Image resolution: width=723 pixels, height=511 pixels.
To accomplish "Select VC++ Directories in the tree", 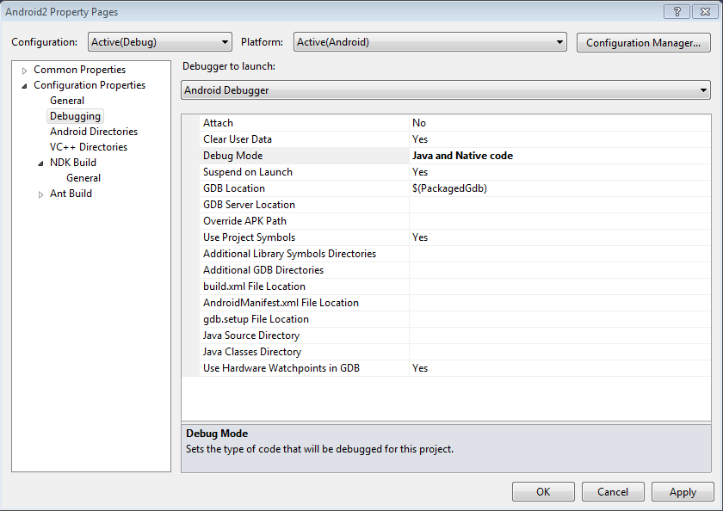I will (89, 147).
